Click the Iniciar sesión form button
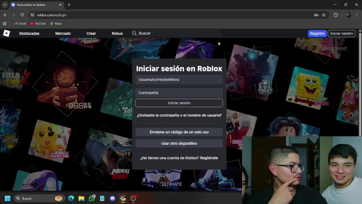This screenshot has width=362, height=204. (179, 103)
